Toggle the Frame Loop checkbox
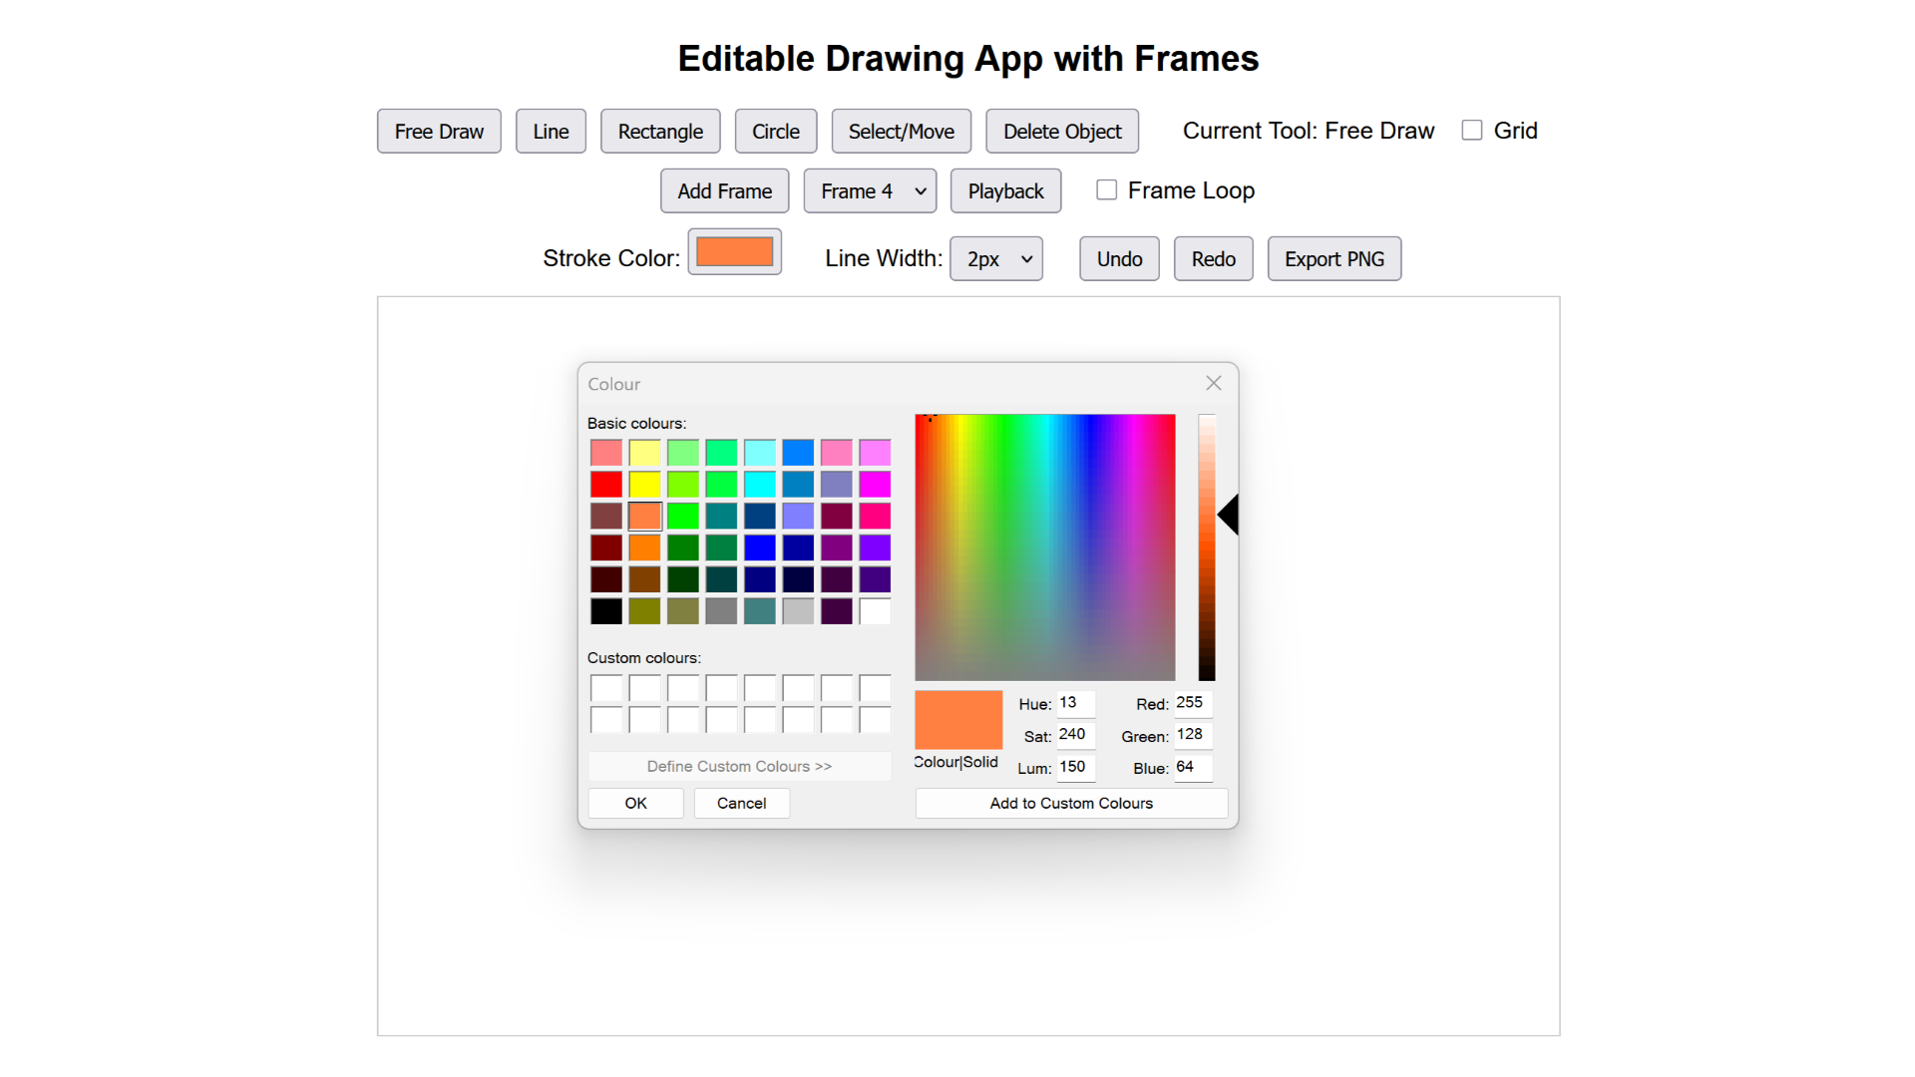Viewport: 1915px width, 1077px height. pos(1107,190)
